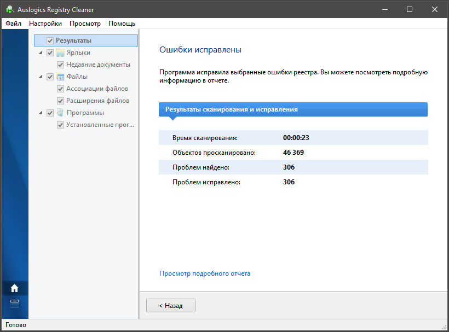Open the Просмотр подробного отчета link
The image size is (449, 332).
[x=204, y=273]
